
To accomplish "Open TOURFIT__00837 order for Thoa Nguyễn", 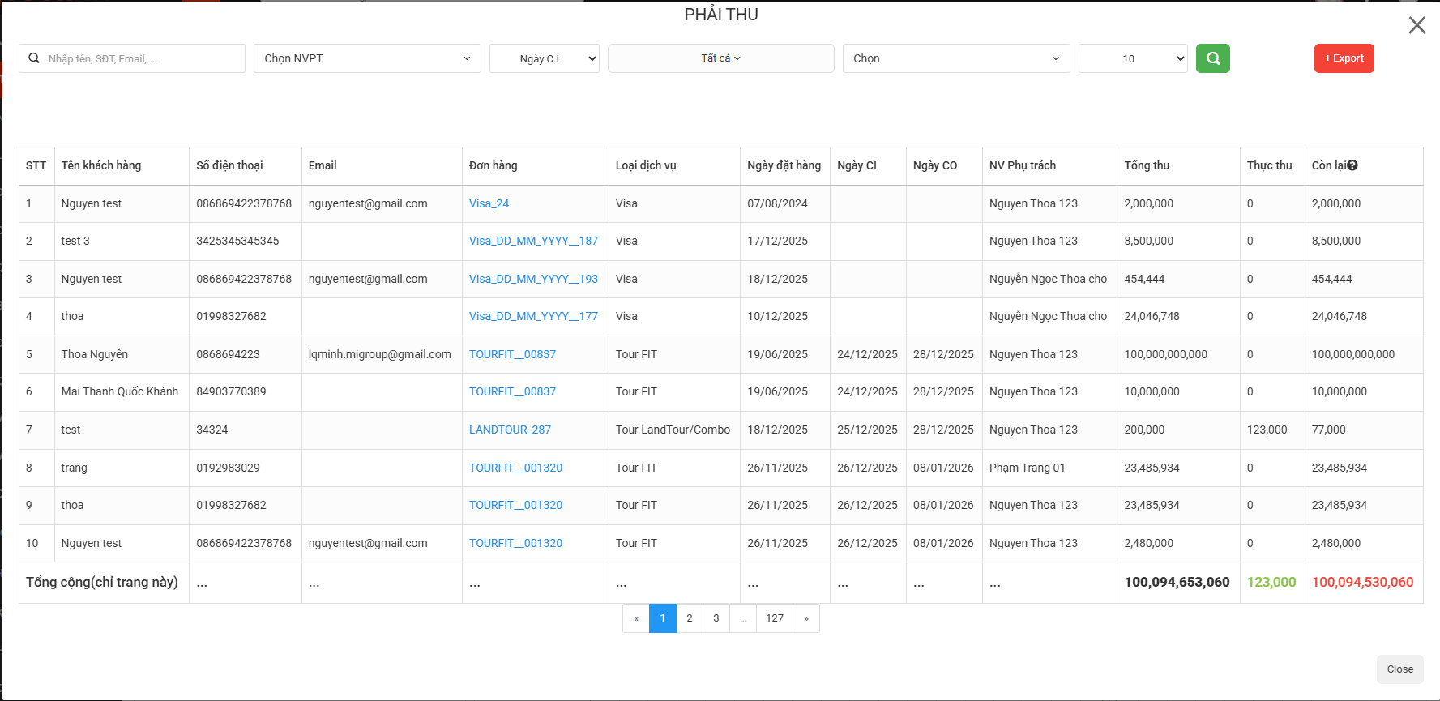I will point(512,354).
